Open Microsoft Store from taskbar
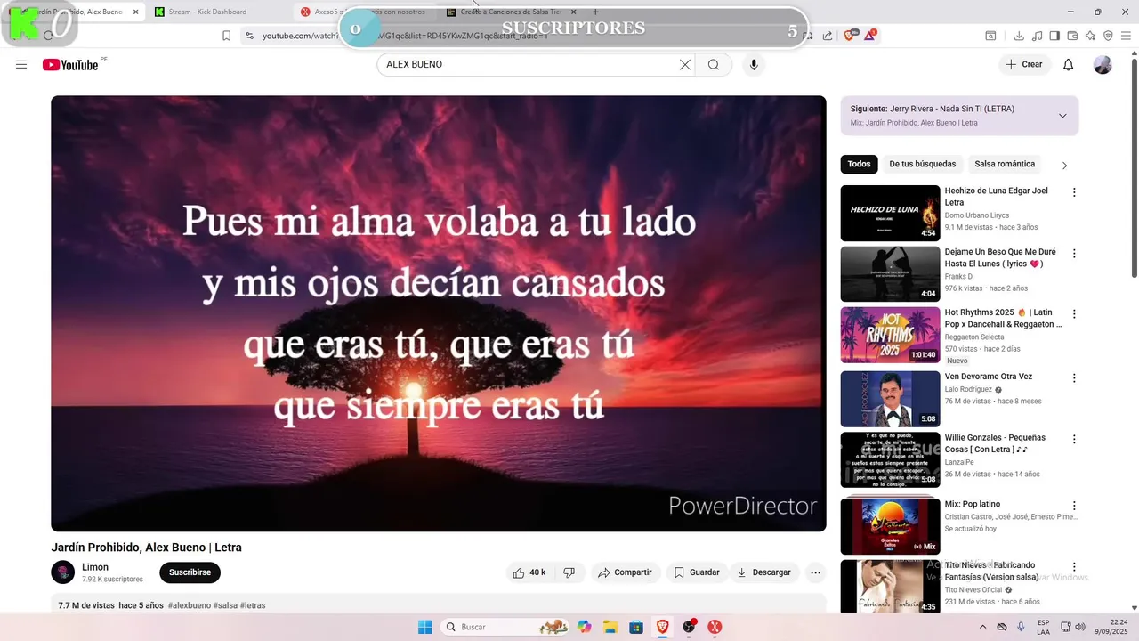The width and height of the screenshot is (1139, 641). (x=636, y=627)
